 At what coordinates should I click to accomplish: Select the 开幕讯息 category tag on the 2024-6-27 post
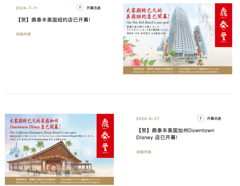(214, 118)
